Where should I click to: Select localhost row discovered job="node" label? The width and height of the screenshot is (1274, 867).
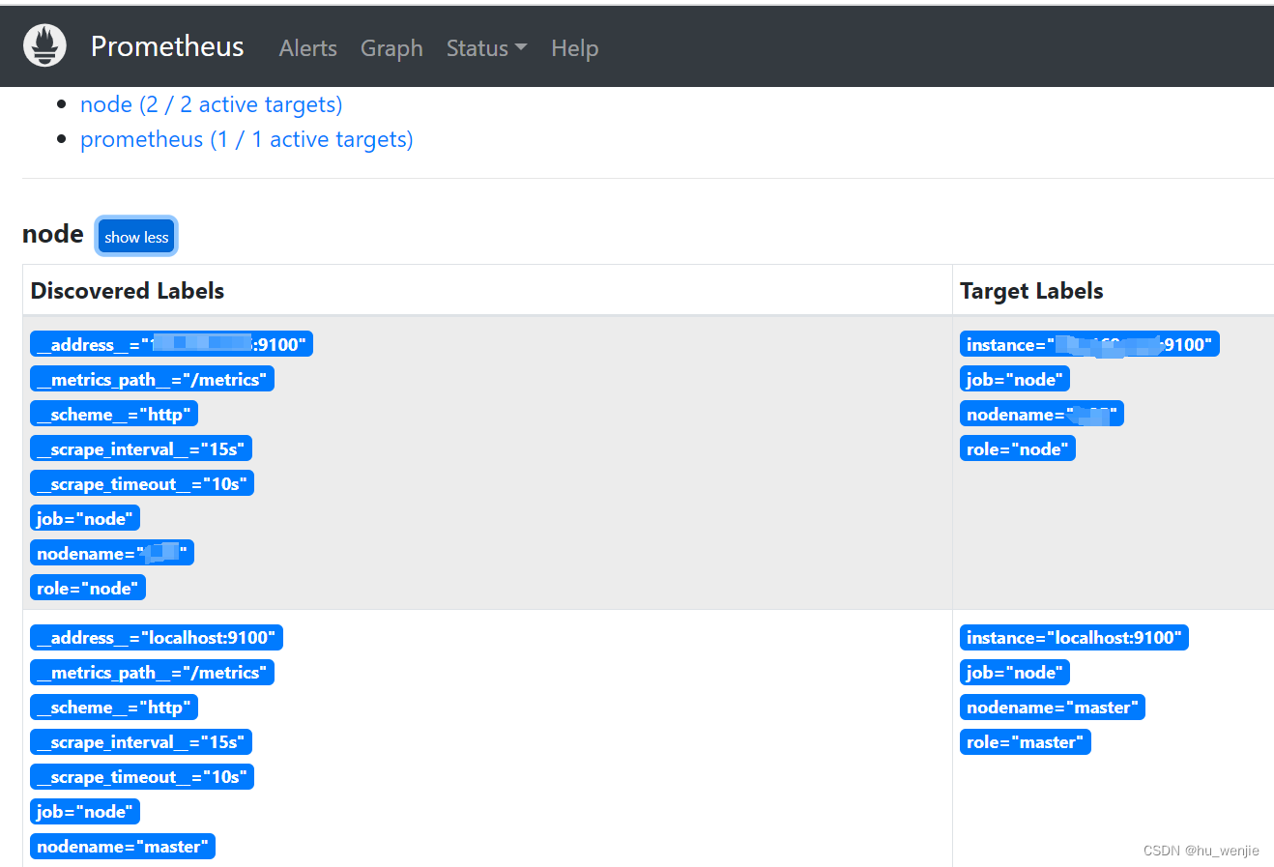coord(85,811)
